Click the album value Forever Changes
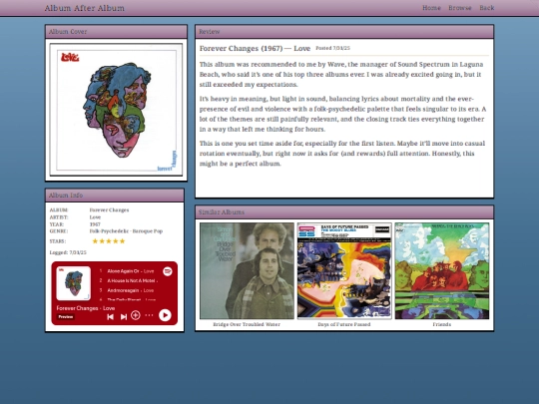Viewport: 539px width, 404px height. pos(110,209)
